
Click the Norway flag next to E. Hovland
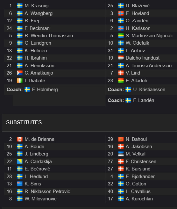click(121, 13)
